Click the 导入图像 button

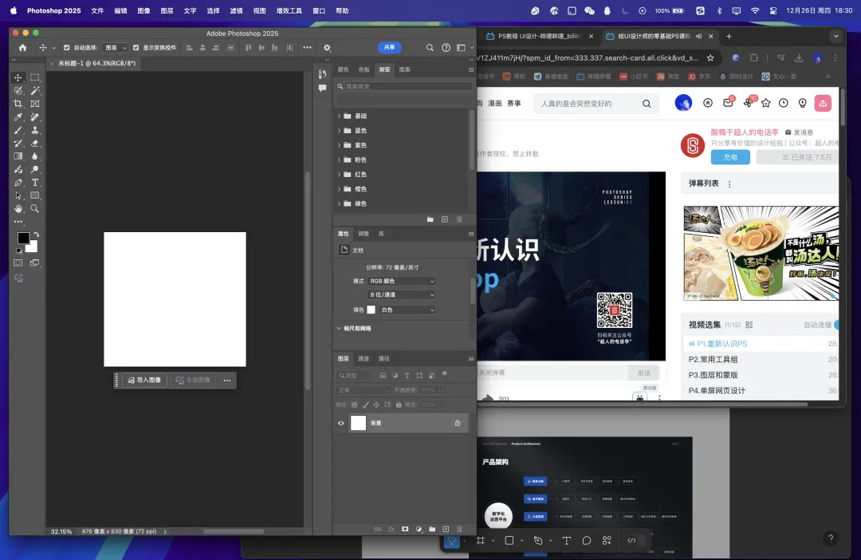(144, 381)
